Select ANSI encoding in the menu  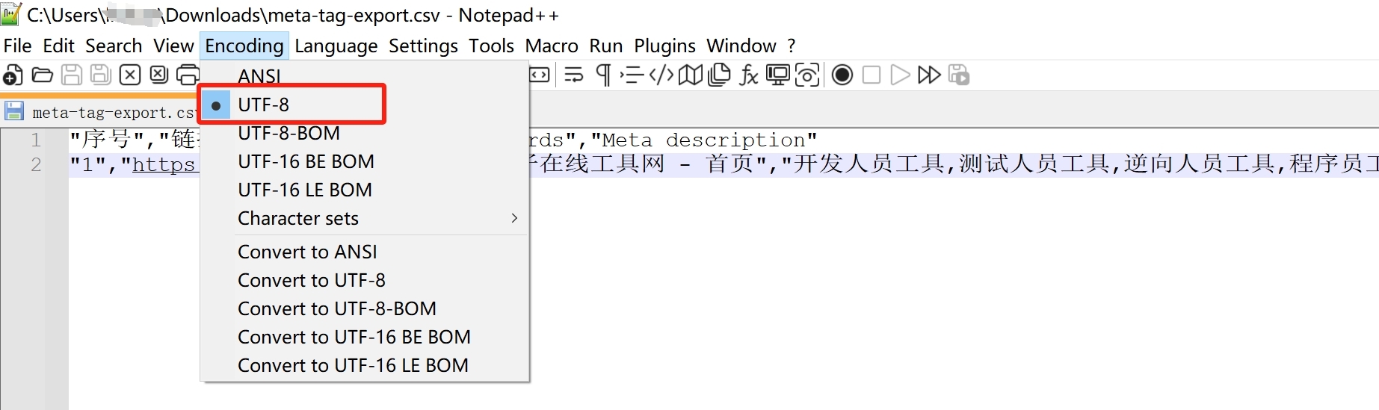point(259,76)
